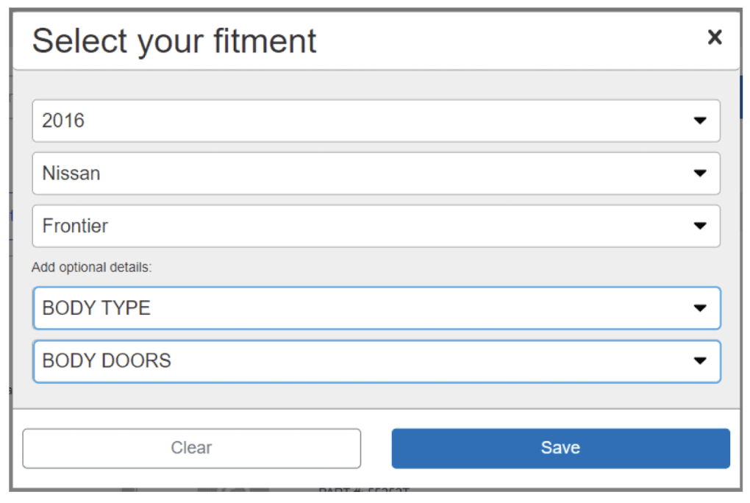Image resolution: width=750 pixels, height=503 pixels.
Task: Click the BODY DOORS dropdown arrow
Action: 699,361
